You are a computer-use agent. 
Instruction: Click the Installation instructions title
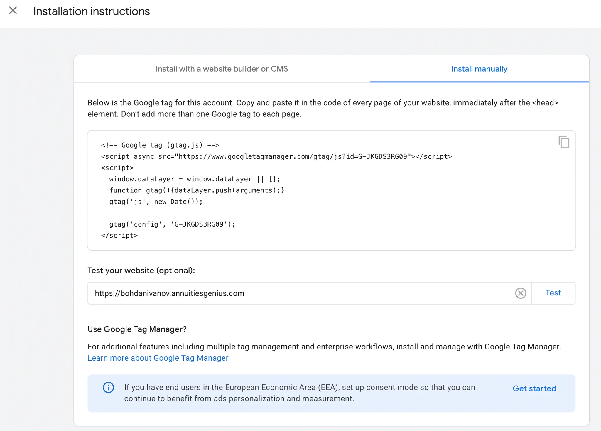(x=92, y=11)
